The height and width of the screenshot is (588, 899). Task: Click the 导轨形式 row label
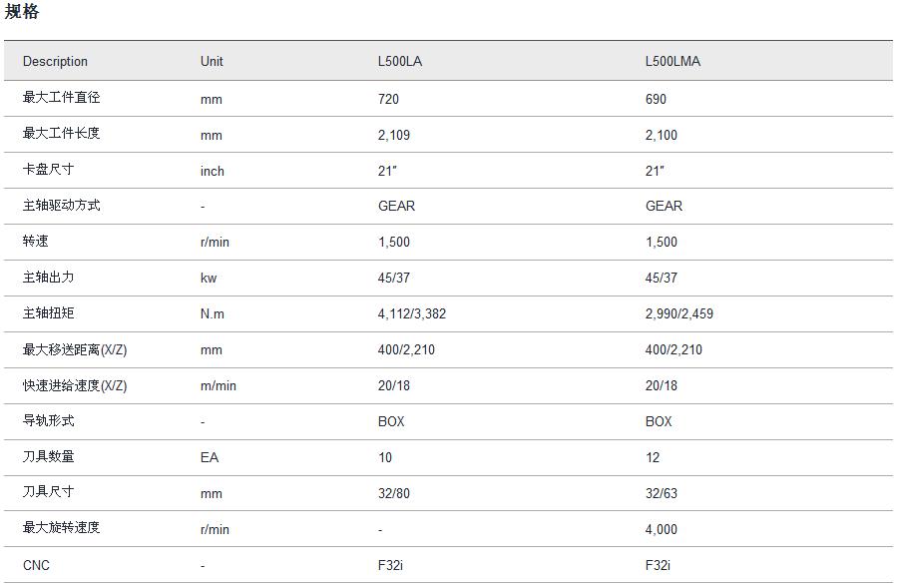[x=48, y=421]
